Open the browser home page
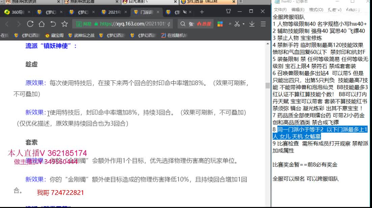 [41, 24]
